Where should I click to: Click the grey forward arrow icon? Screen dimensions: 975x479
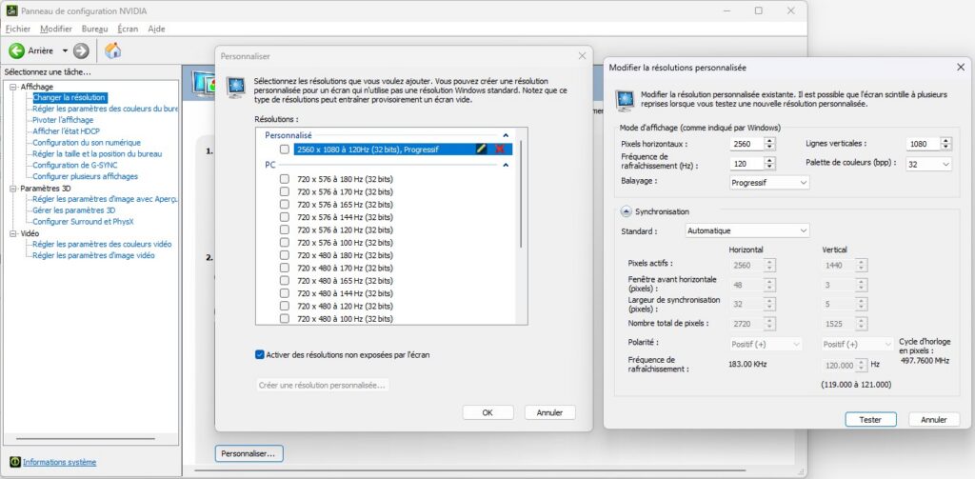point(81,50)
